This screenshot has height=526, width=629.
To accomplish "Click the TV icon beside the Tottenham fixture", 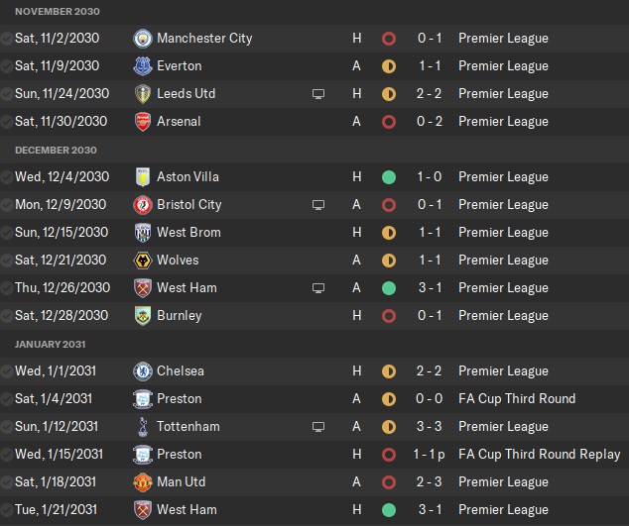I will pyautogui.click(x=318, y=427).
